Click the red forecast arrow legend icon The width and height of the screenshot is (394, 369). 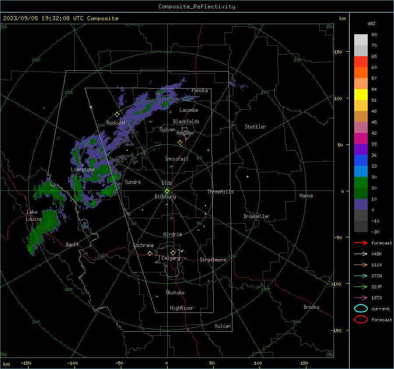click(x=361, y=243)
